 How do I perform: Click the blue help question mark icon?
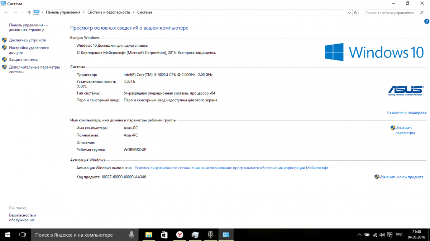(x=426, y=21)
